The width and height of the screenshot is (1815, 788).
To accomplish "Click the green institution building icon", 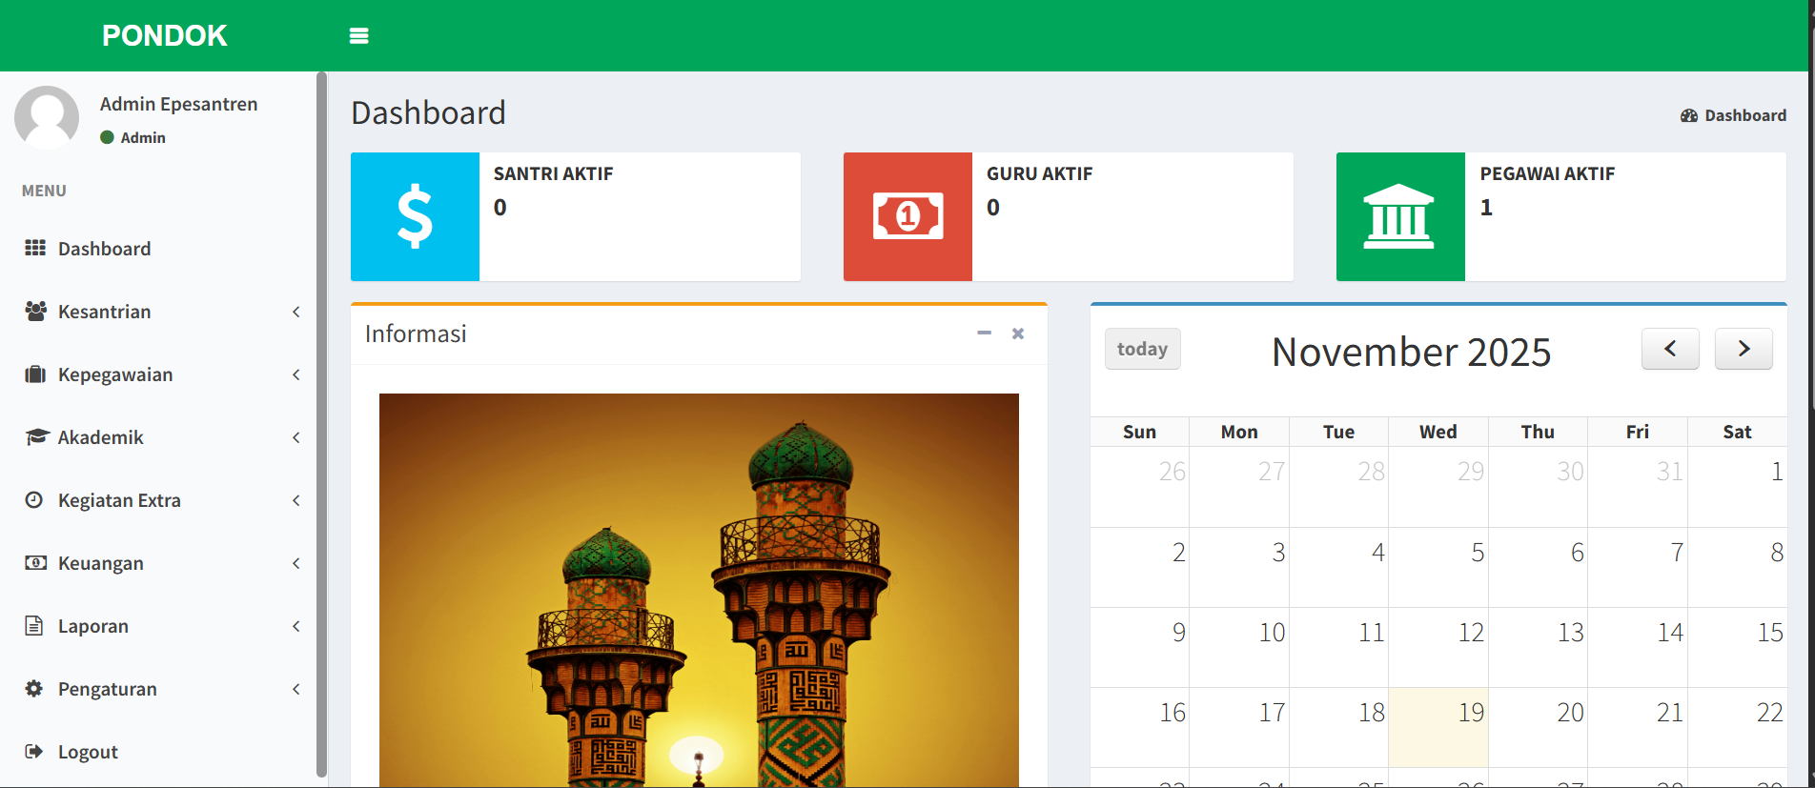I will click(1399, 217).
